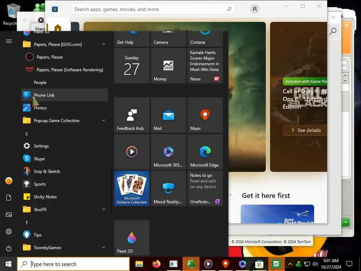
Task: Open network icon in system tray
Action: pyautogui.click(x=307, y=264)
